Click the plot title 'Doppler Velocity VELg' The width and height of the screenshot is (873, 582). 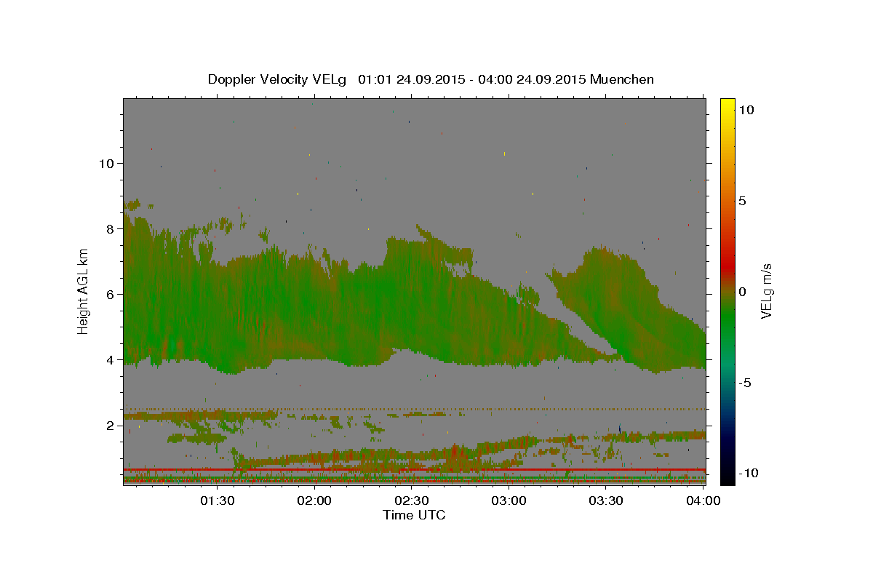click(x=278, y=79)
